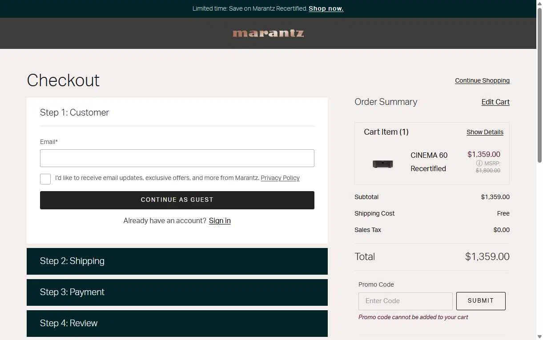
Task: Click the promo code error message
Action: point(413,317)
